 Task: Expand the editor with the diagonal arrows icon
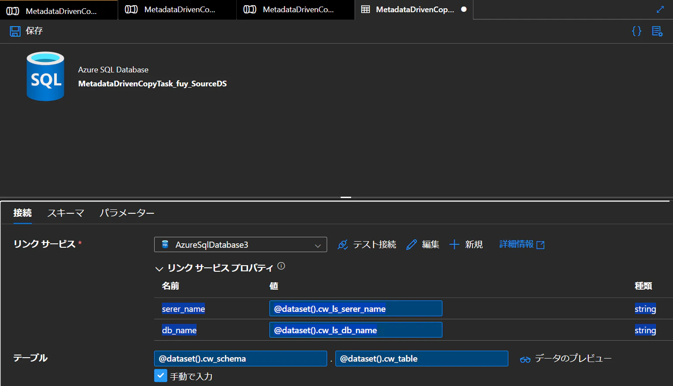pos(660,9)
